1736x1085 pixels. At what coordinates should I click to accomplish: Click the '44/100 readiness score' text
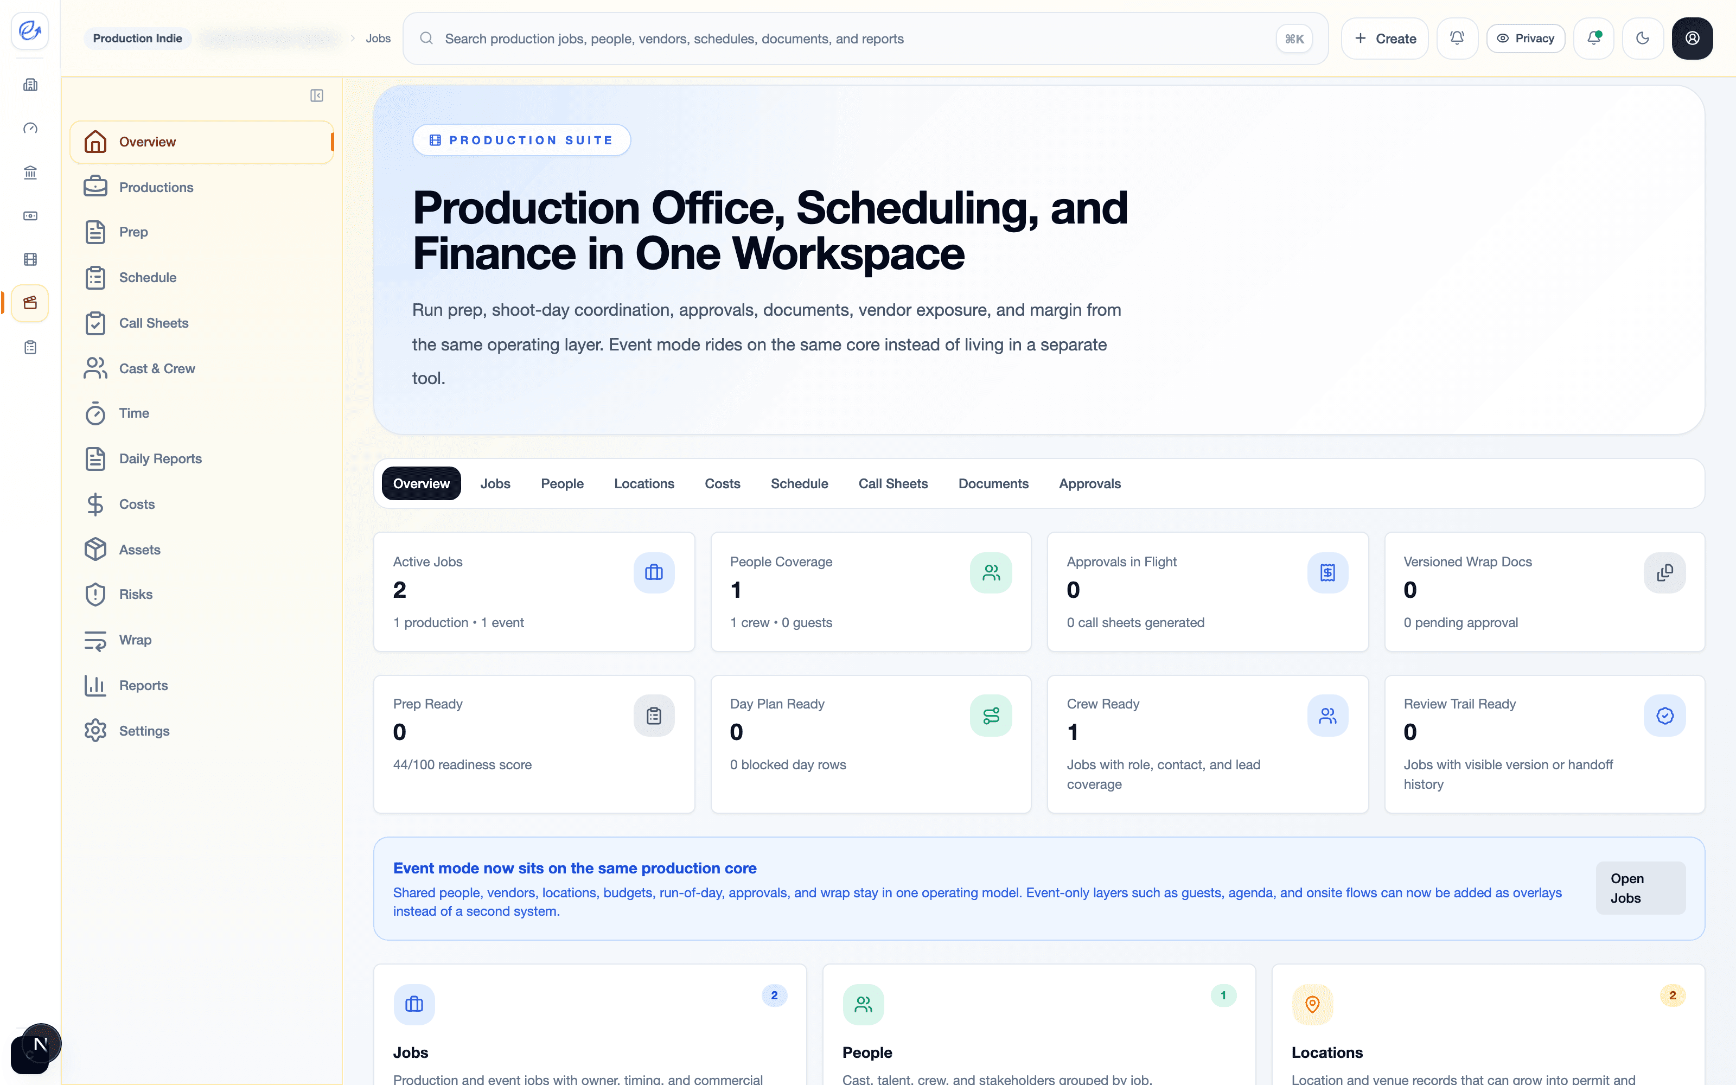tap(462, 765)
